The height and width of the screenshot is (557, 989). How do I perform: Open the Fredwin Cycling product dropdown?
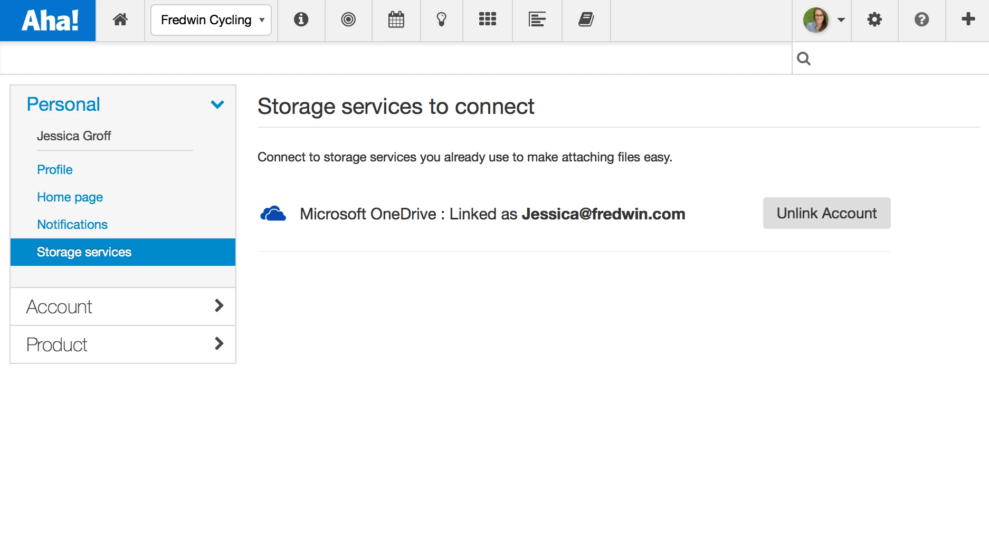[x=211, y=20]
